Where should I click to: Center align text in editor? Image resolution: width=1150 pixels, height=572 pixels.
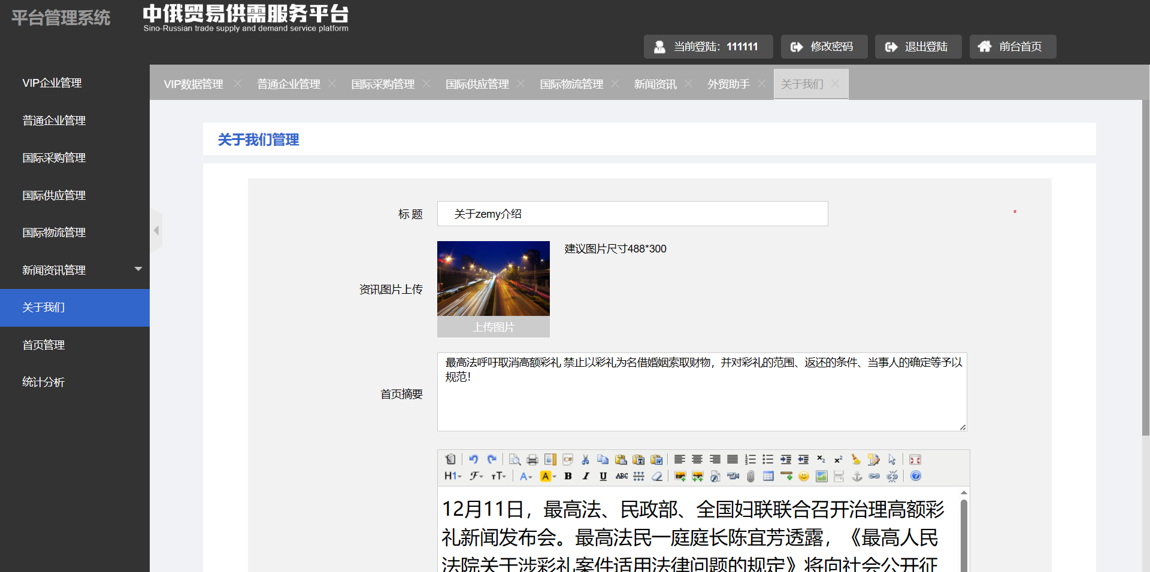(x=697, y=460)
